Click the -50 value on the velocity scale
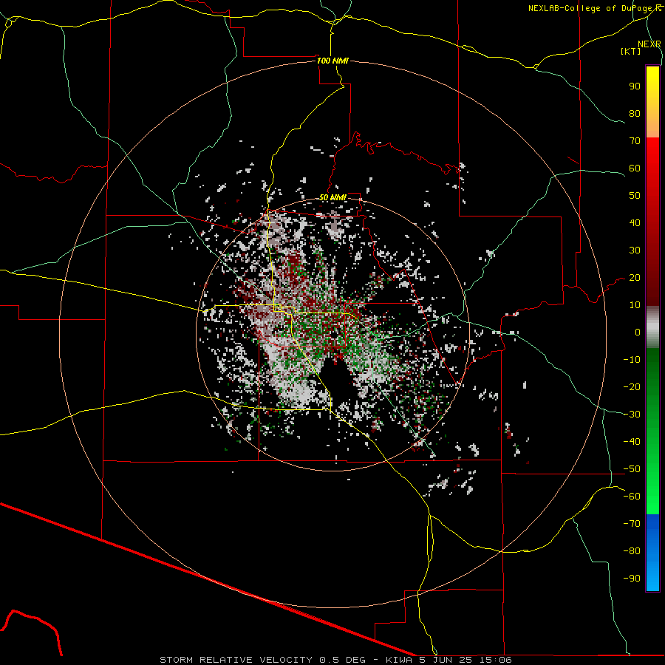The image size is (665, 665). click(632, 469)
